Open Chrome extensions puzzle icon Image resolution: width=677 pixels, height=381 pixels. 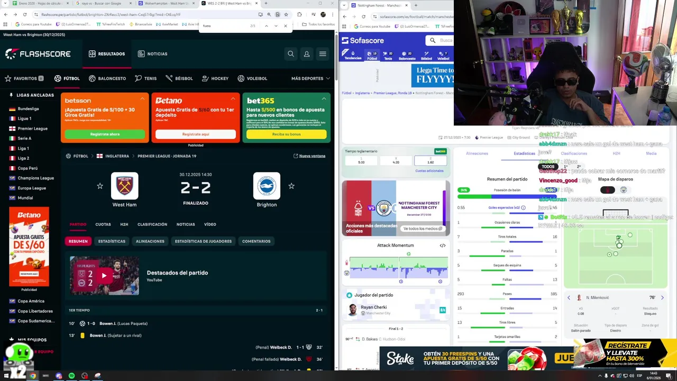point(299,15)
